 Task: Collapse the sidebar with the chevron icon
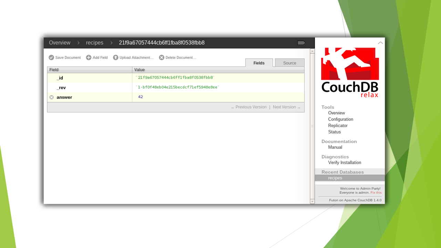(380, 43)
